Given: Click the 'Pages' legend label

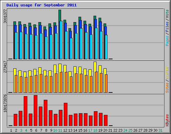Looking at the screenshot, I should point(167,41).
